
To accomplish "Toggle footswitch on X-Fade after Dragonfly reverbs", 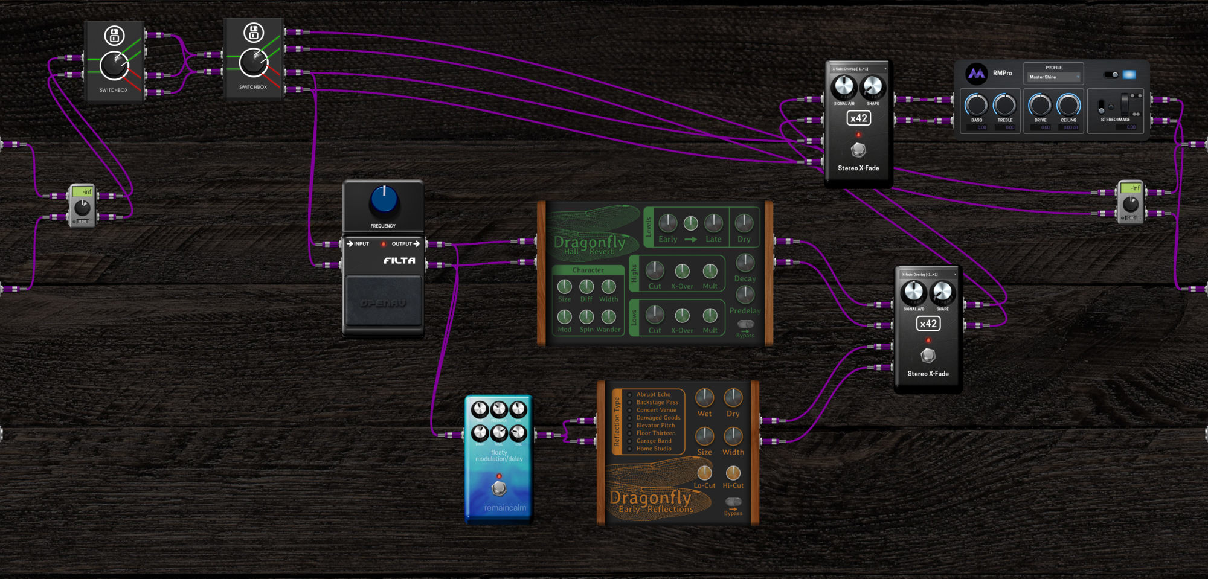I will click(x=928, y=355).
